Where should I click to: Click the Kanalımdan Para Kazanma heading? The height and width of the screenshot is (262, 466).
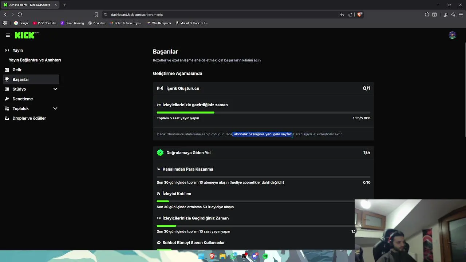(188, 169)
